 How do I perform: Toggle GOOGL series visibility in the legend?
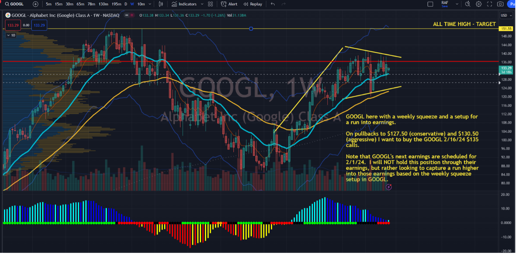point(127,15)
